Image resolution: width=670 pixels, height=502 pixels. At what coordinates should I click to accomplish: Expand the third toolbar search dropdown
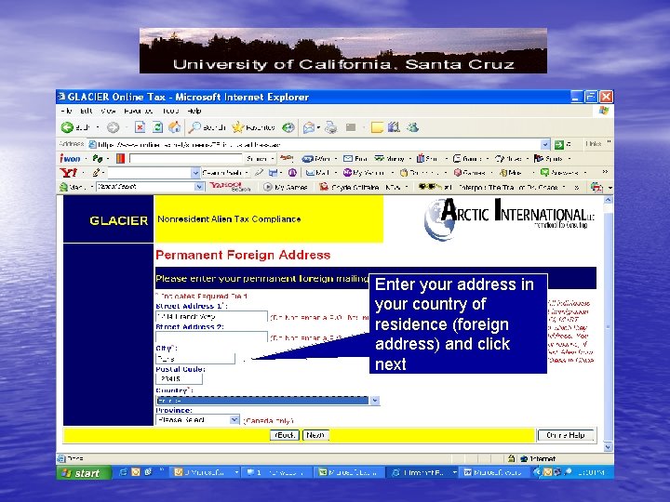coord(199,187)
